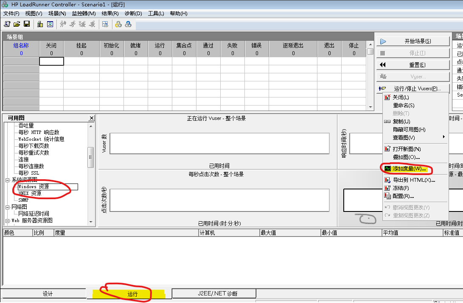Select Windows 资源 in the graph tree

pos(34,187)
